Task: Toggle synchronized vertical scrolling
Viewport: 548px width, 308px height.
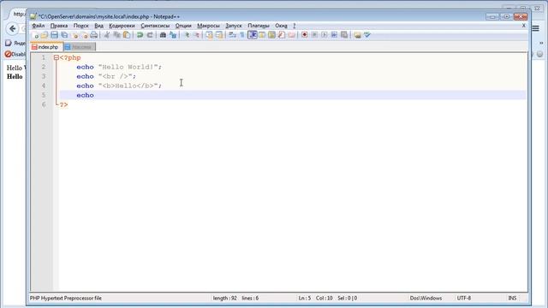Action: tap(209, 35)
